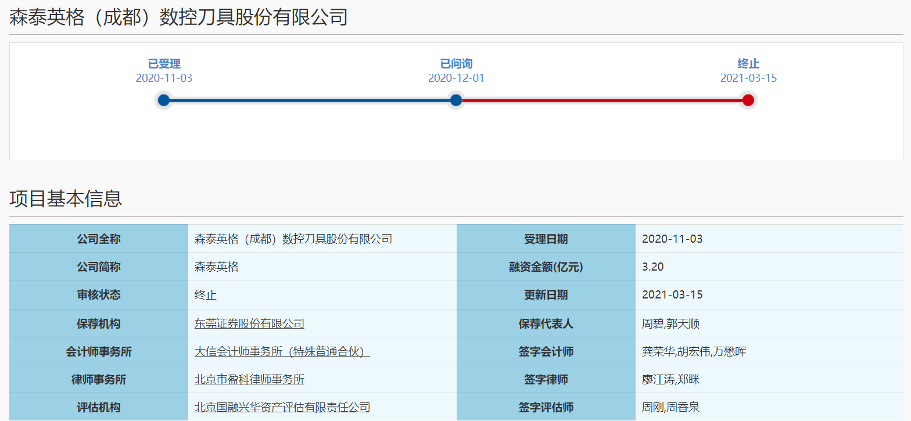The width and height of the screenshot is (911, 421).
Task: Click the update date value in the table
Action: [672, 295]
